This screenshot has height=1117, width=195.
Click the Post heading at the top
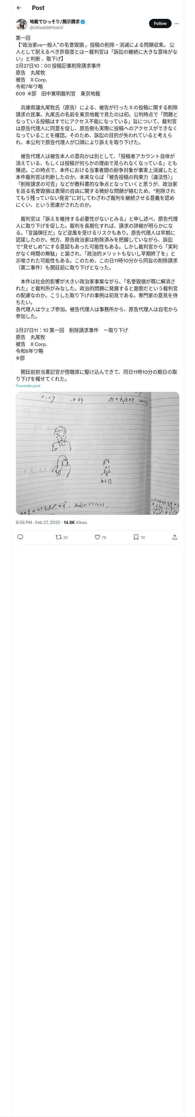point(38,8)
